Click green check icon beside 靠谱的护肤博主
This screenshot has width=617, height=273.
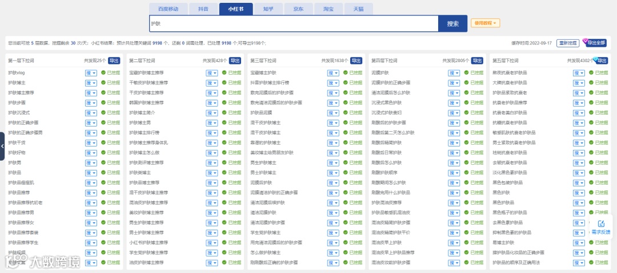pos(346,142)
